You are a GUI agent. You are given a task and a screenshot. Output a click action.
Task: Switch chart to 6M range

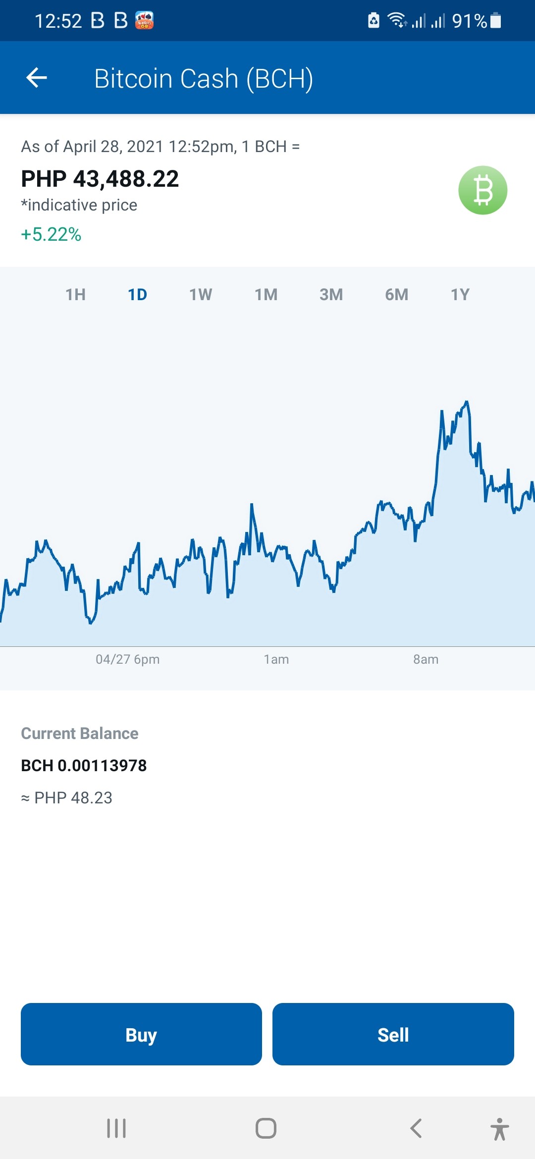pos(397,295)
